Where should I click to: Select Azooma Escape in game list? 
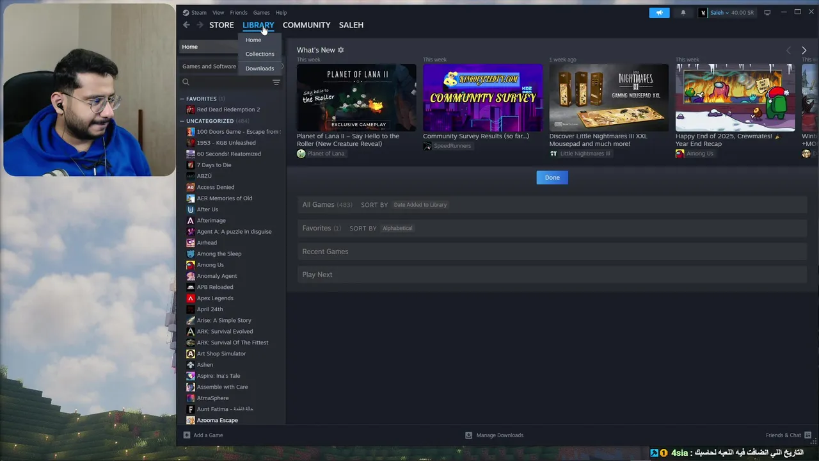(217, 421)
